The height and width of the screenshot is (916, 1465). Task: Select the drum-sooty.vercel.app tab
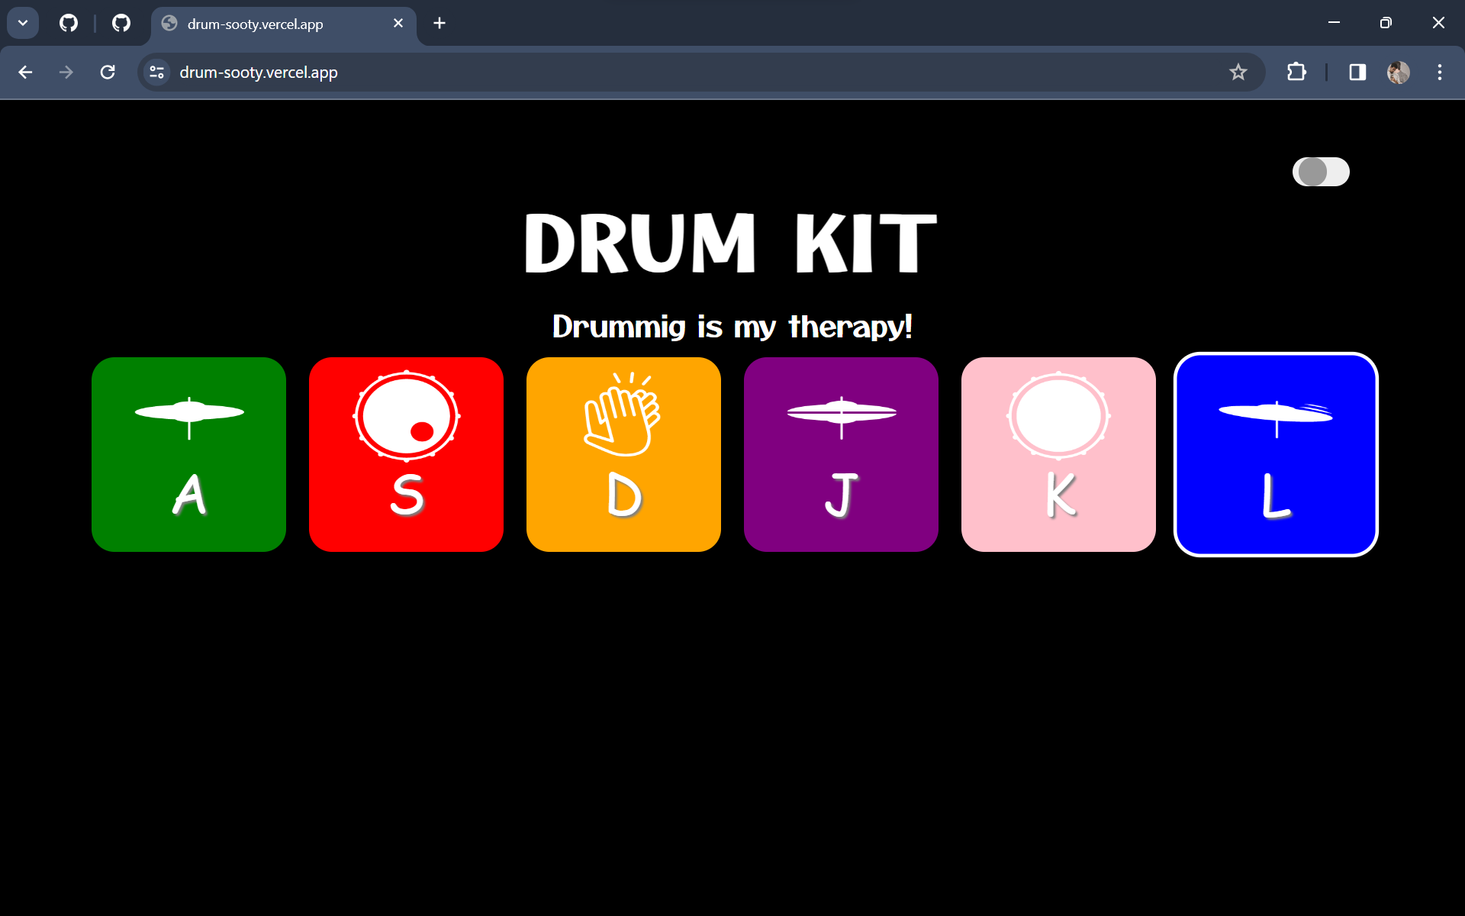point(267,24)
